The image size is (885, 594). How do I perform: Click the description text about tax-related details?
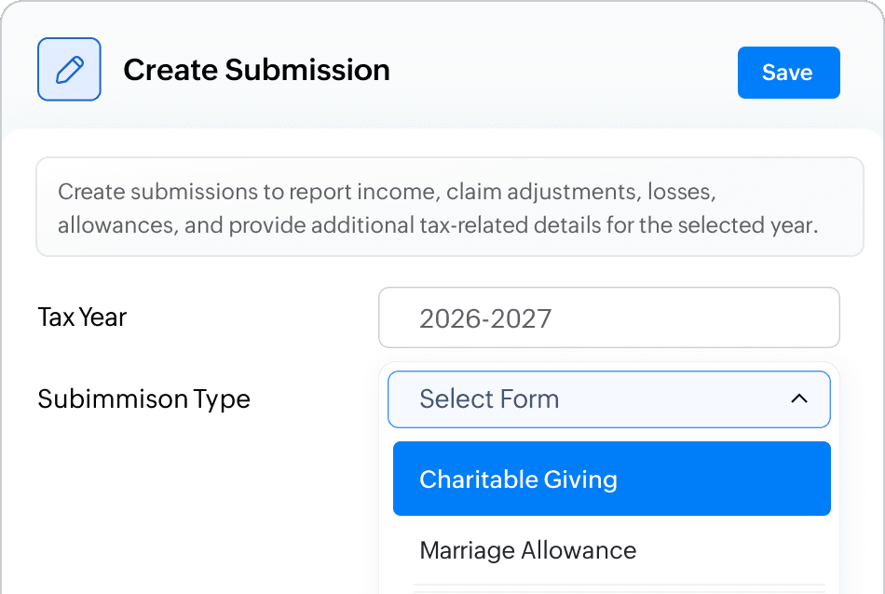tap(438, 226)
